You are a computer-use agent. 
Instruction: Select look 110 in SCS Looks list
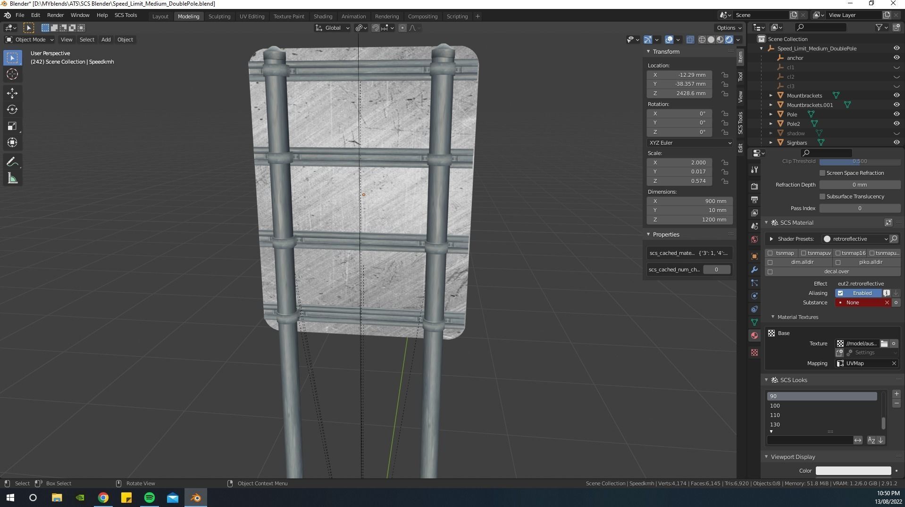[821, 415]
